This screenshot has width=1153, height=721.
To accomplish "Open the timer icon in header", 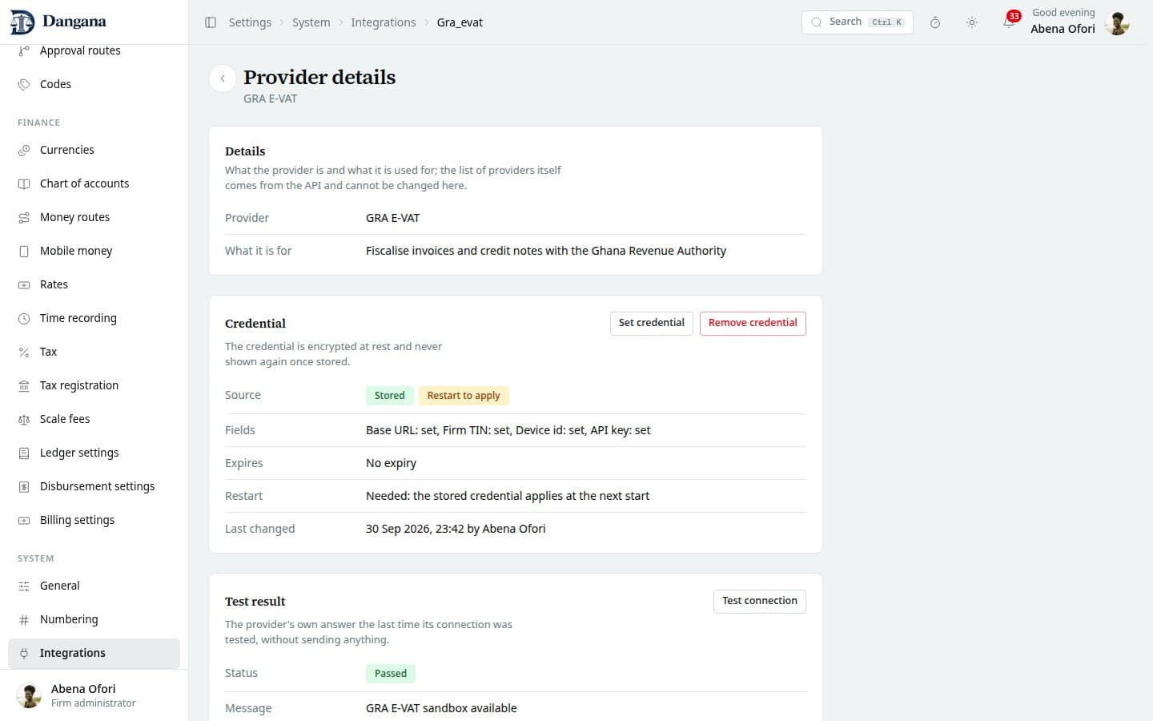I will (935, 22).
